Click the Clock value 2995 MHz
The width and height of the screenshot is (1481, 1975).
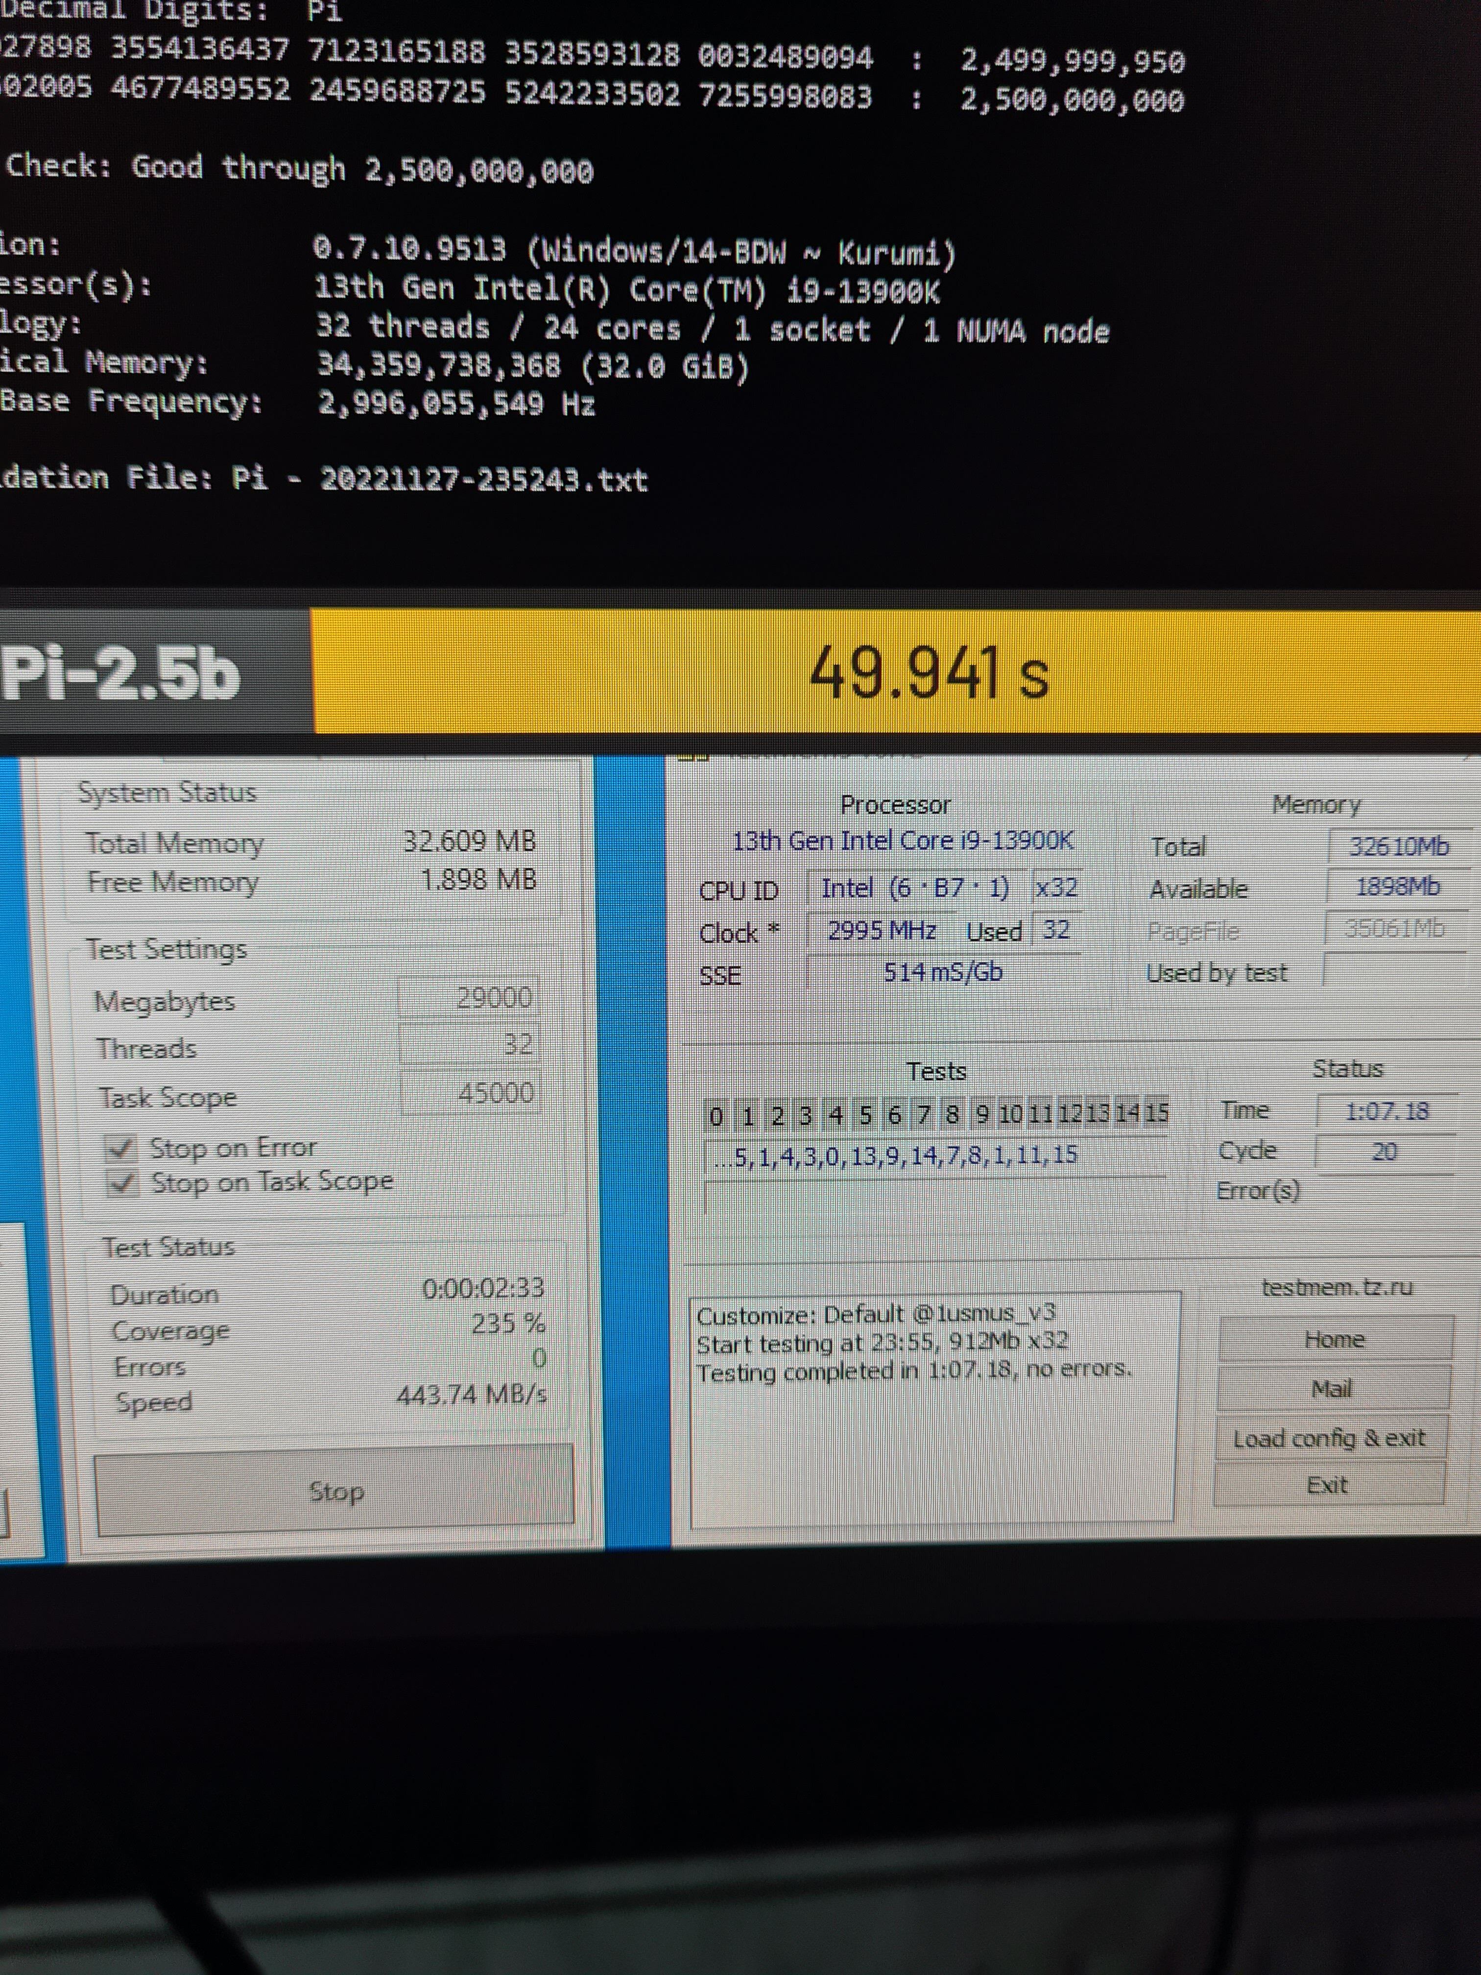(x=882, y=930)
